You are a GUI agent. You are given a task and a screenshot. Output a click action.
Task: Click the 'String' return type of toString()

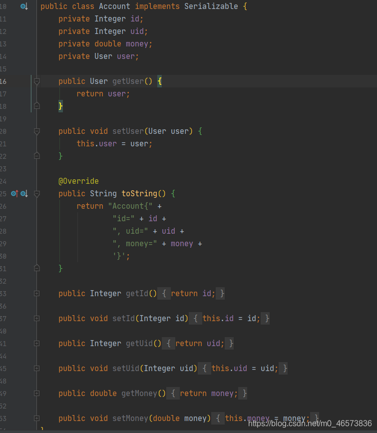(103, 194)
